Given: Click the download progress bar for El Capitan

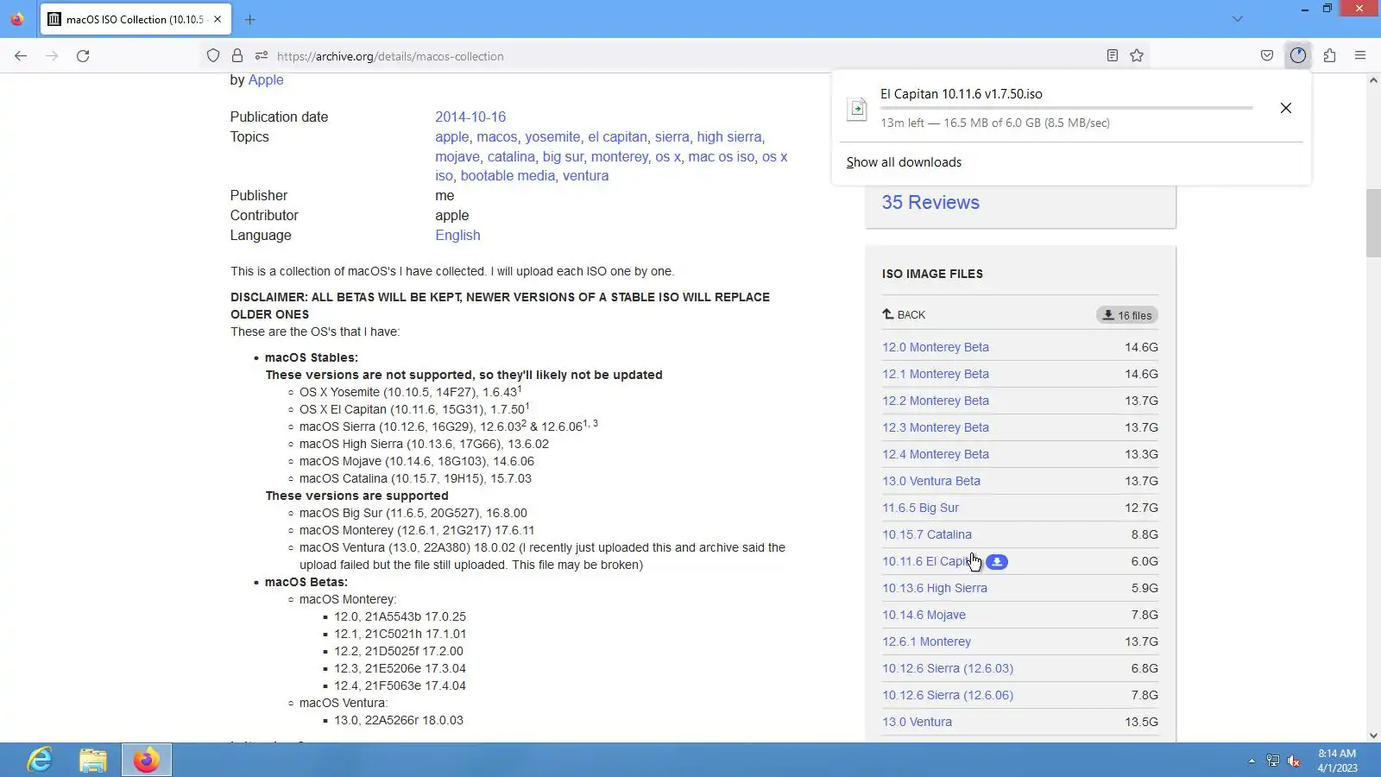Looking at the screenshot, I should click(1067, 108).
